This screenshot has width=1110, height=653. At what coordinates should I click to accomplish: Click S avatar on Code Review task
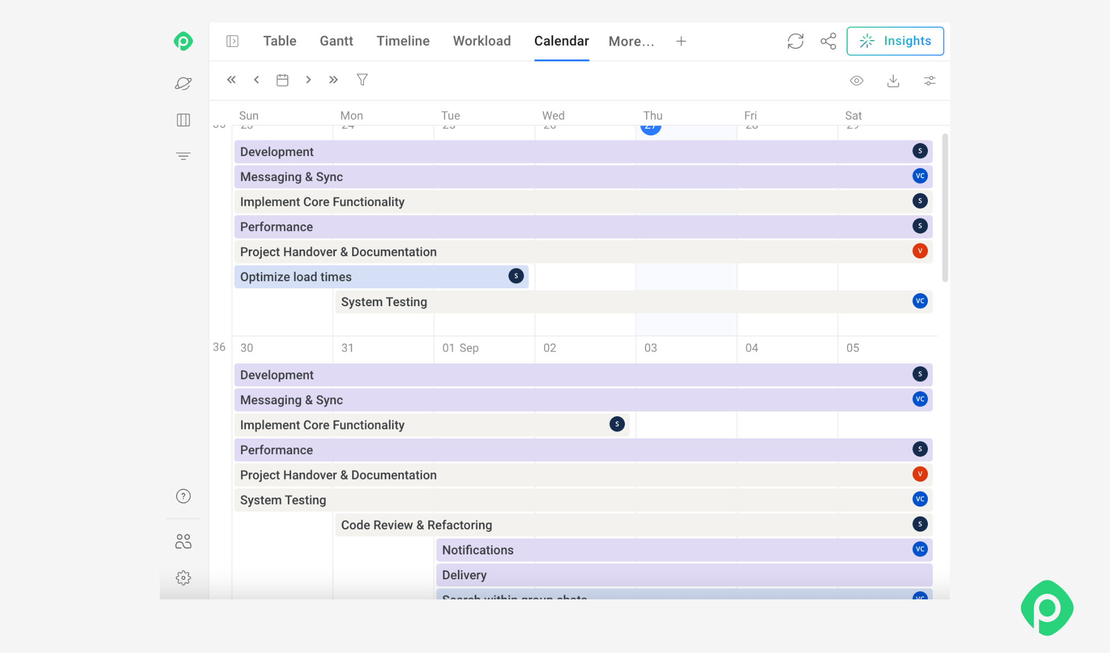(920, 524)
